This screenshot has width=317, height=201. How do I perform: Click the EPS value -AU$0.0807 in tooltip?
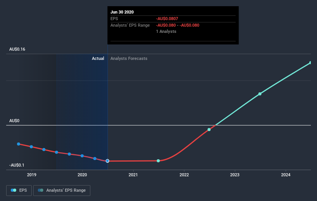pyautogui.click(x=167, y=19)
